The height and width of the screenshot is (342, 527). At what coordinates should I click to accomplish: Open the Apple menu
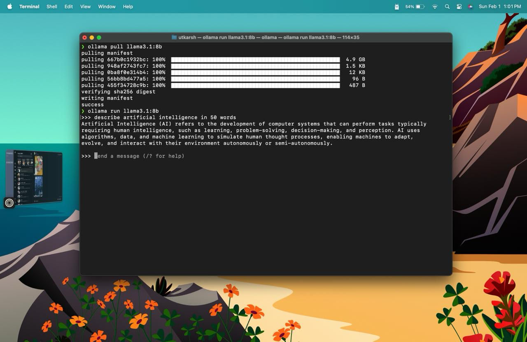(x=9, y=7)
